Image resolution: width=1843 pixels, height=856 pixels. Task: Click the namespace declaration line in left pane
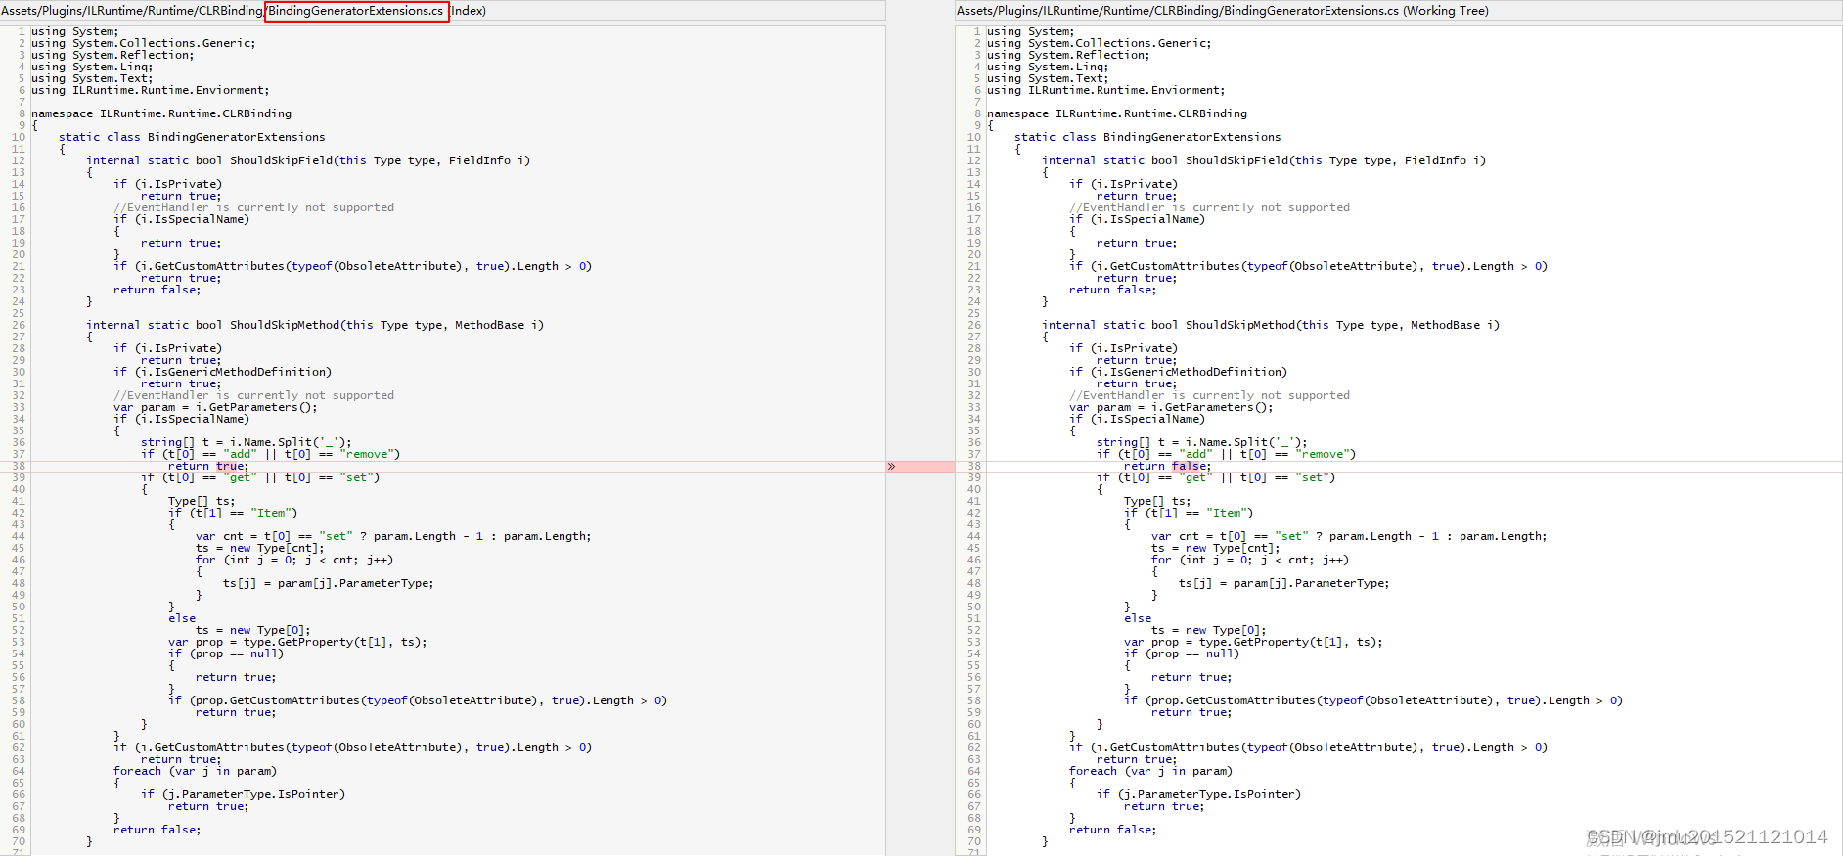click(x=161, y=113)
